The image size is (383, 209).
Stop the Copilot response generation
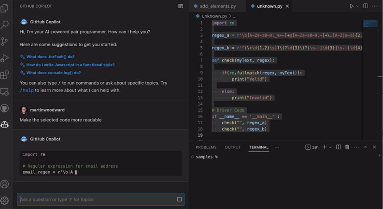(179, 199)
